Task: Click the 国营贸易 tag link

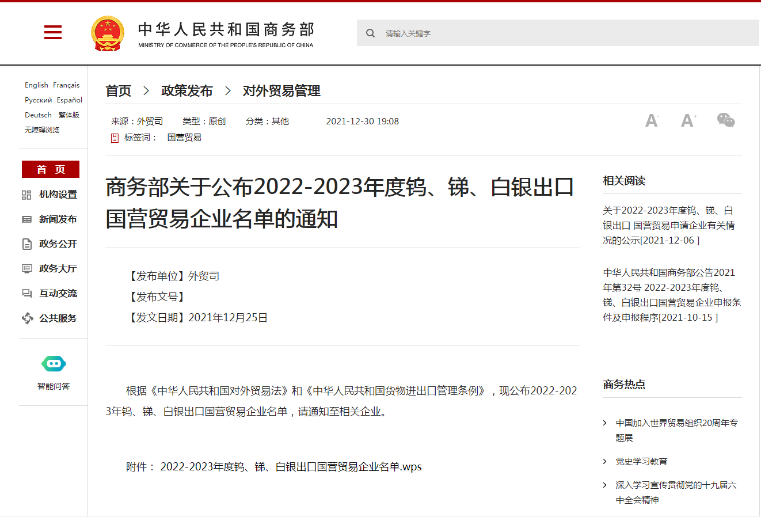Action: click(184, 138)
